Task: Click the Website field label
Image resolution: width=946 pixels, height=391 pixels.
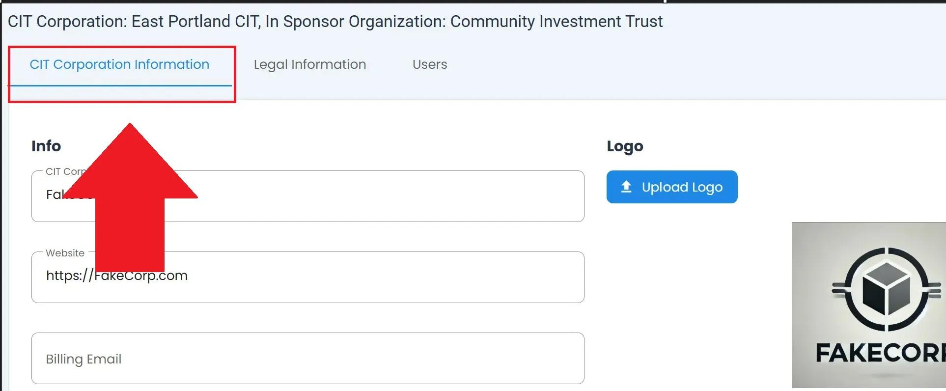Action: (65, 253)
